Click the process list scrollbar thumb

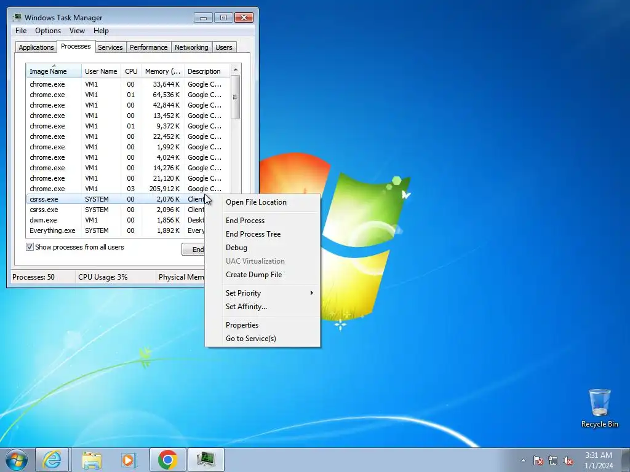(236, 97)
